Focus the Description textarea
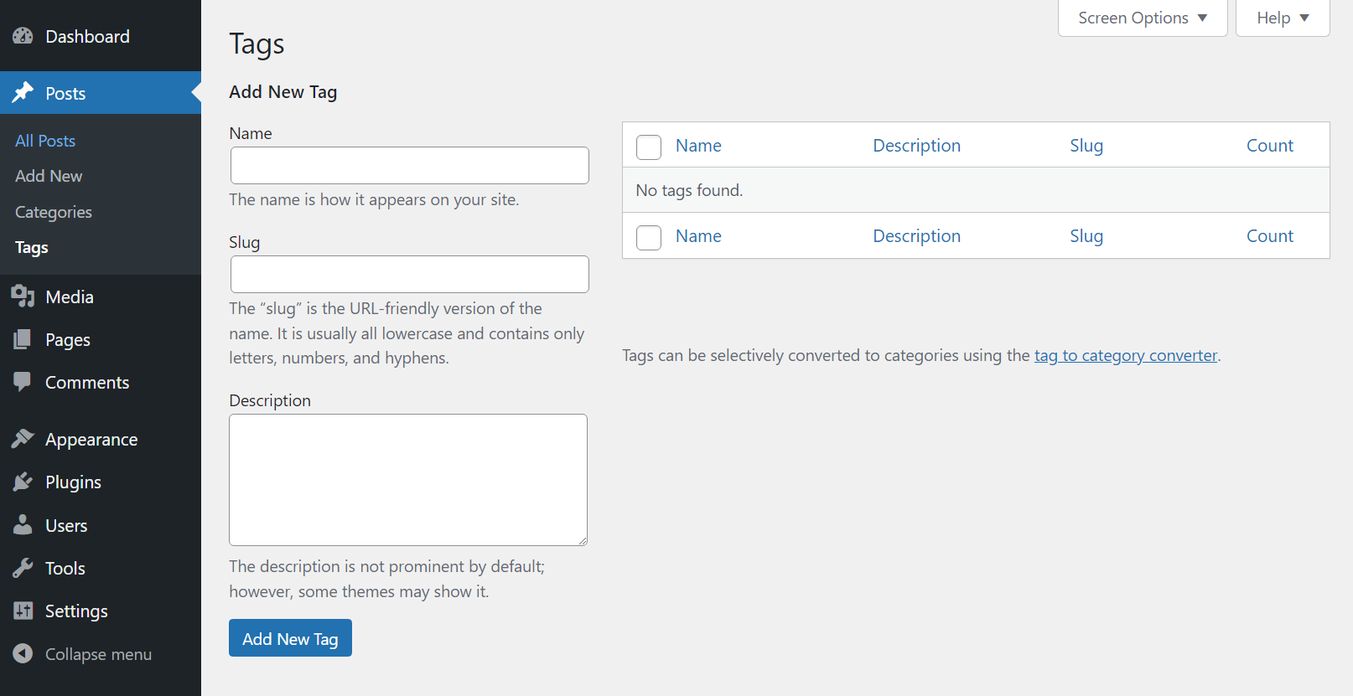1353x696 pixels. [408, 480]
